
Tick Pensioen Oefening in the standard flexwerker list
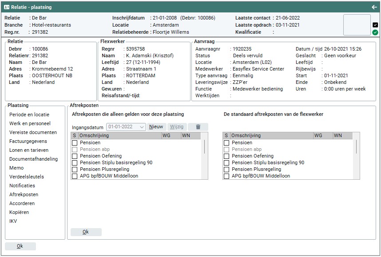(226, 156)
